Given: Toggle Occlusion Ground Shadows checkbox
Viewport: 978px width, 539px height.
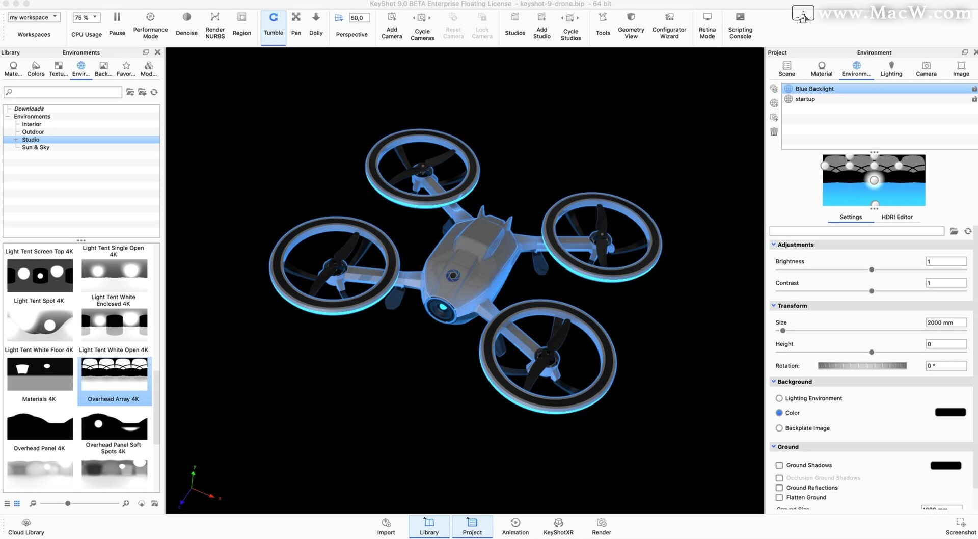Looking at the screenshot, I should 779,478.
